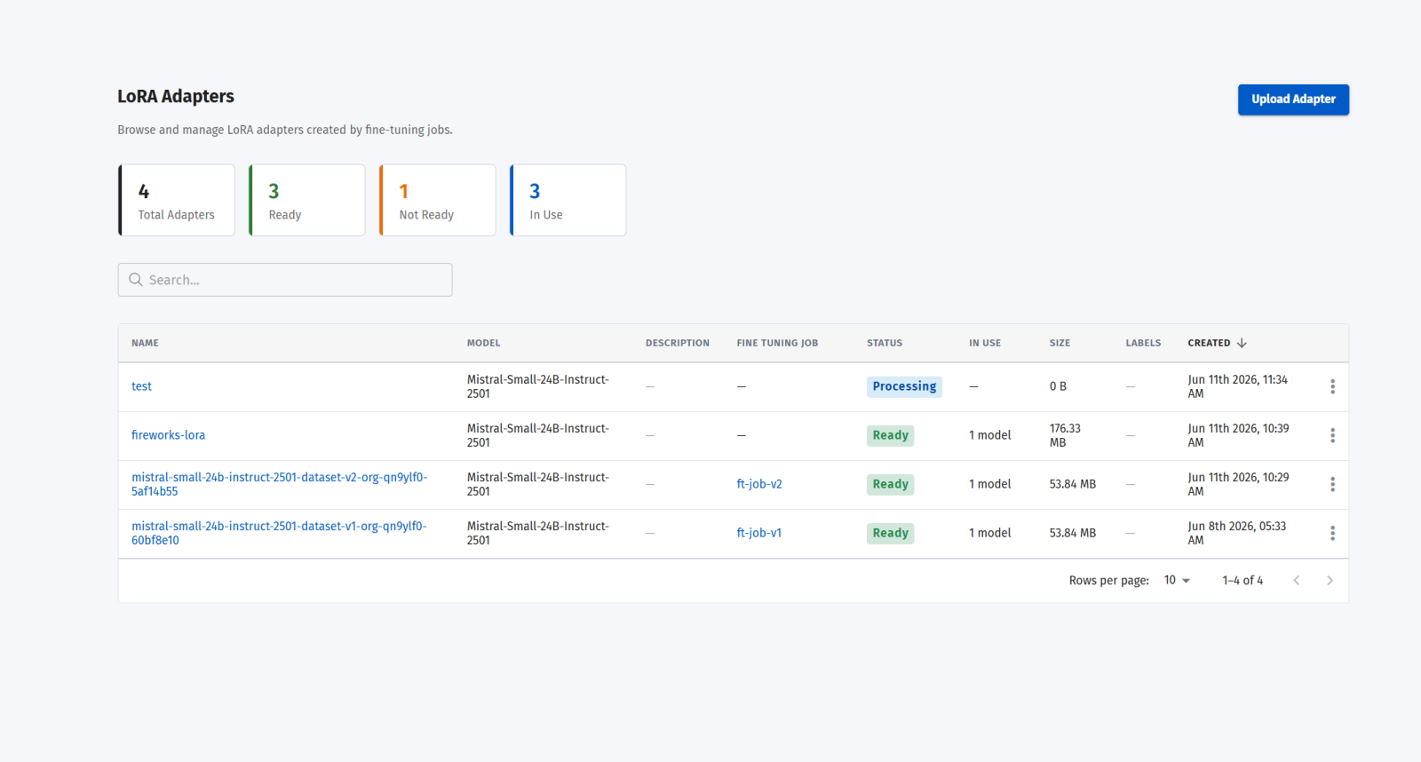Click Ready badge in ft-job-v1 row
This screenshot has height=762, width=1421.
(890, 533)
